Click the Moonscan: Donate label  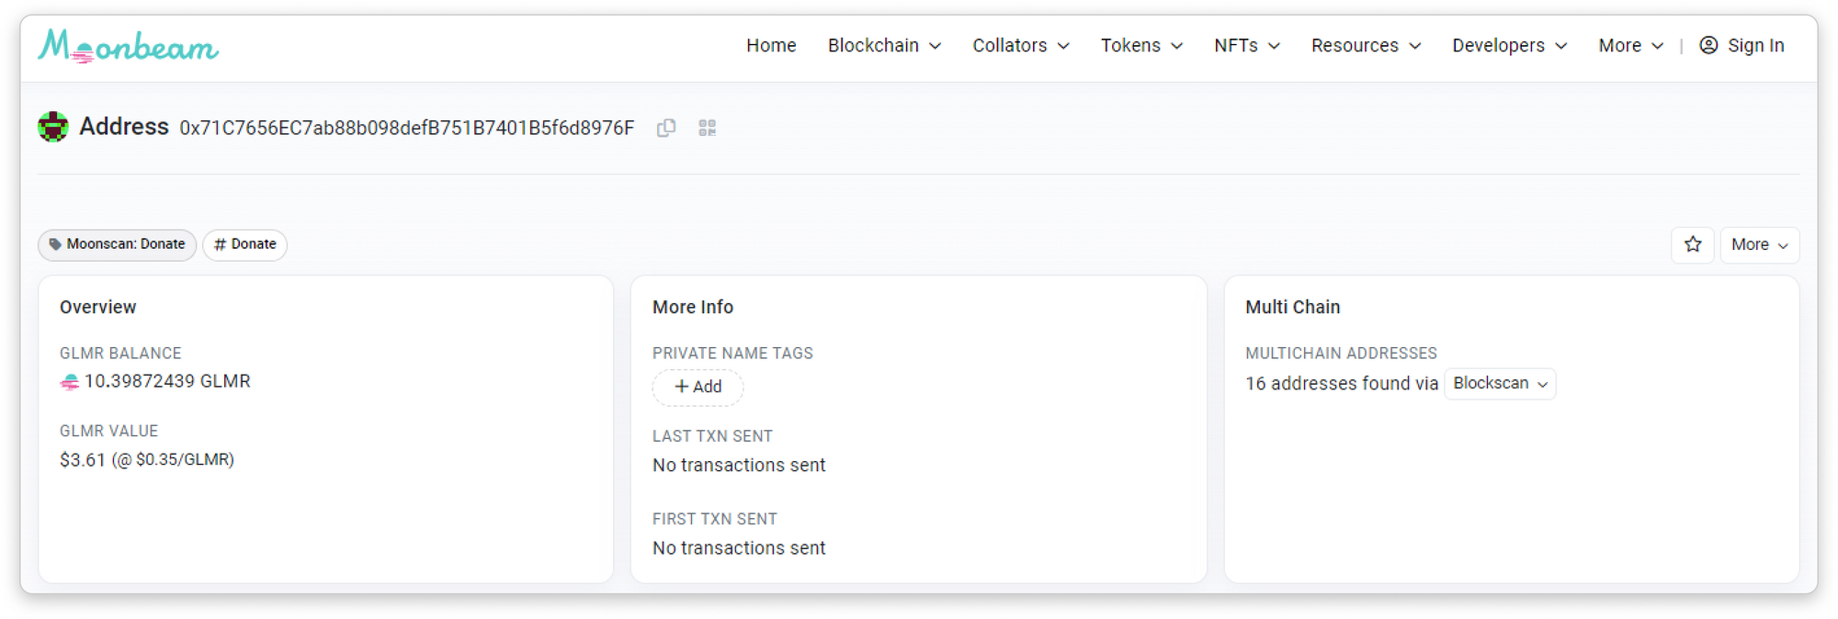click(117, 244)
